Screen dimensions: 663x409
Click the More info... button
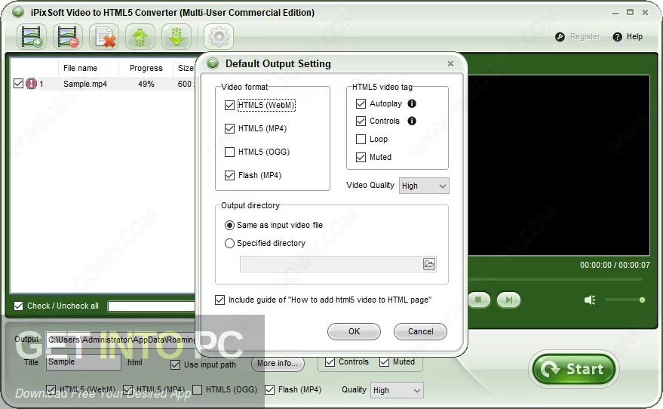[278, 363]
